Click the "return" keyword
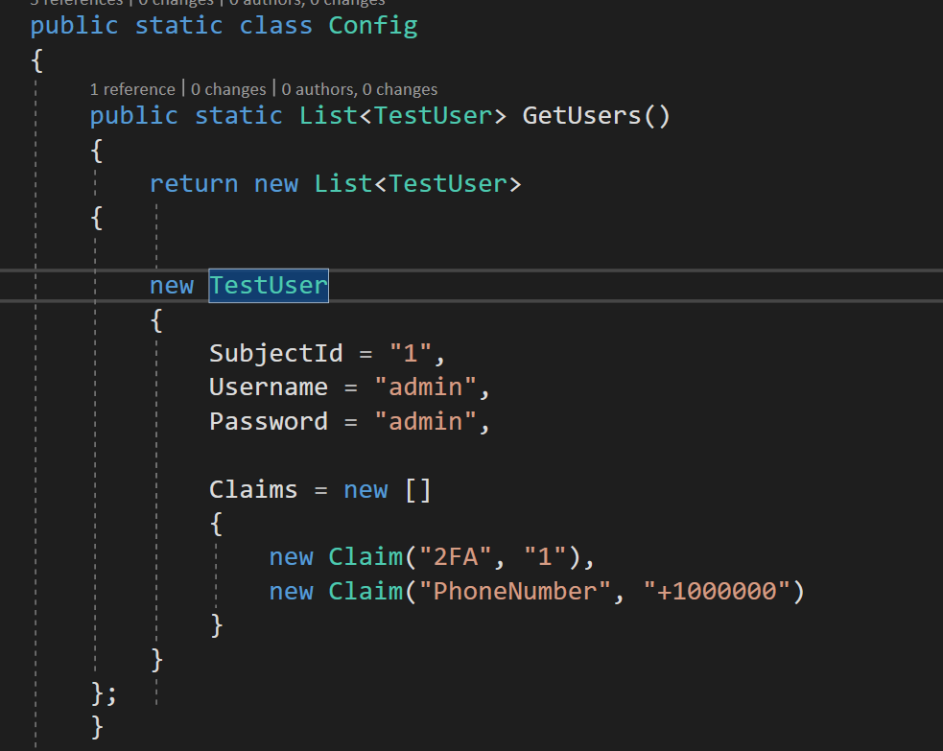 click(194, 183)
